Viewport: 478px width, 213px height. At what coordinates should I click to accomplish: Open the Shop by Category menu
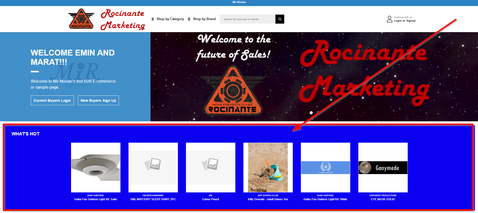pyautogui.click(x=170, y=19)
